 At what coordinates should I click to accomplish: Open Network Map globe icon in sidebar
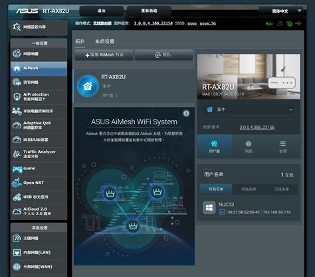point(17,53)
